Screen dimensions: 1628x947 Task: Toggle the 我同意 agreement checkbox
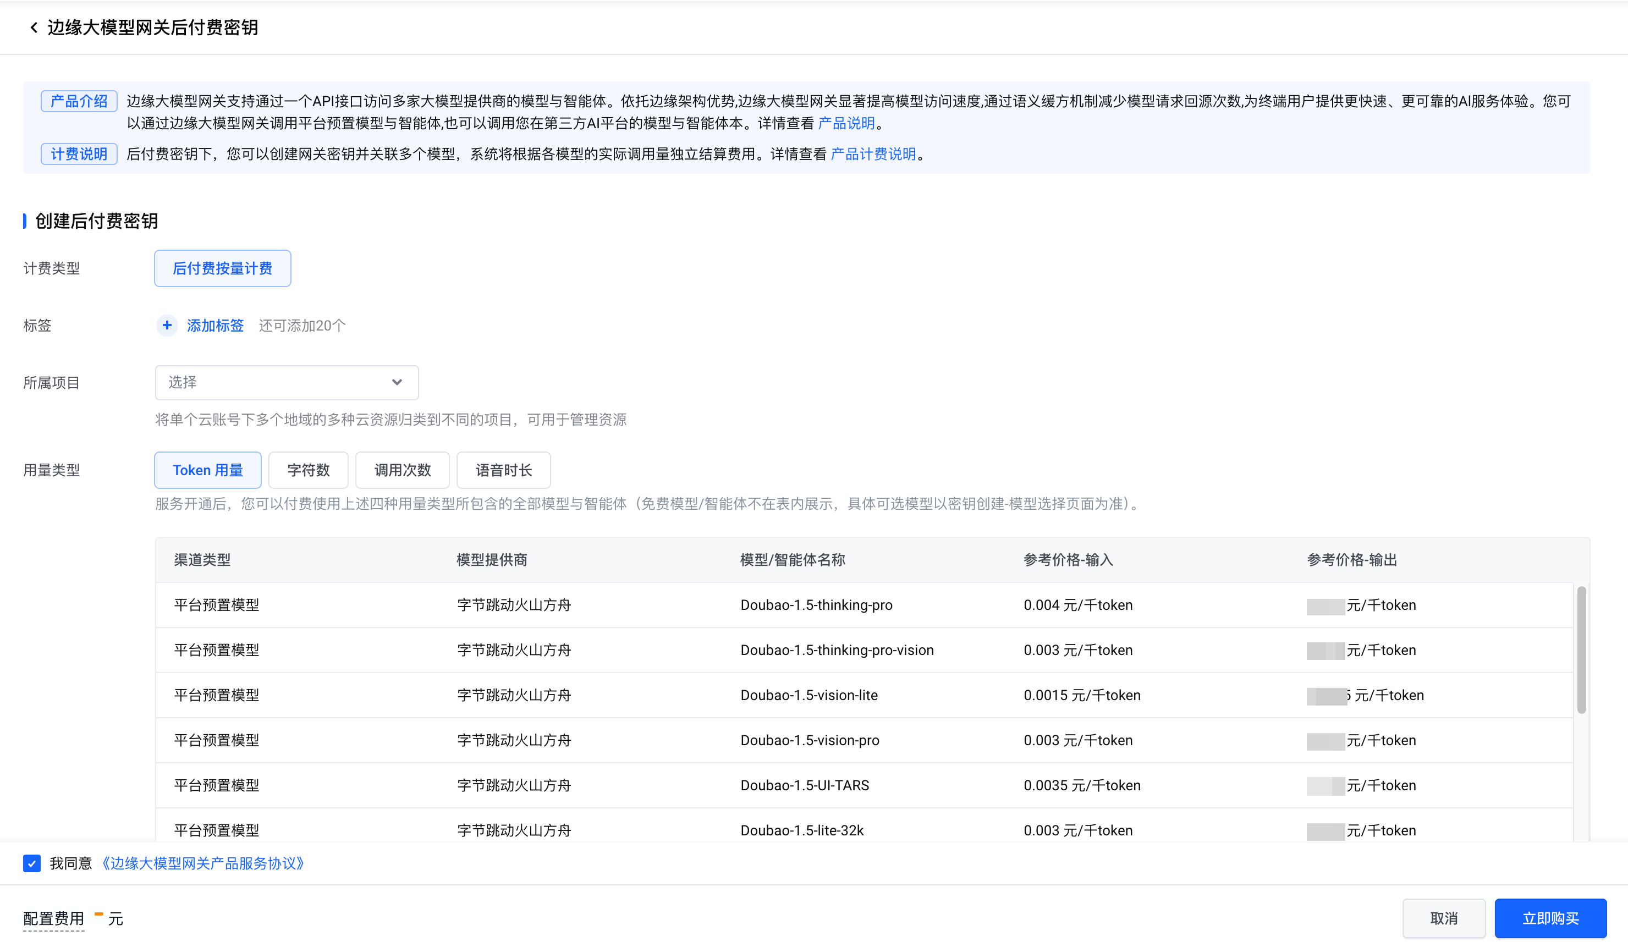click(32, 863)
